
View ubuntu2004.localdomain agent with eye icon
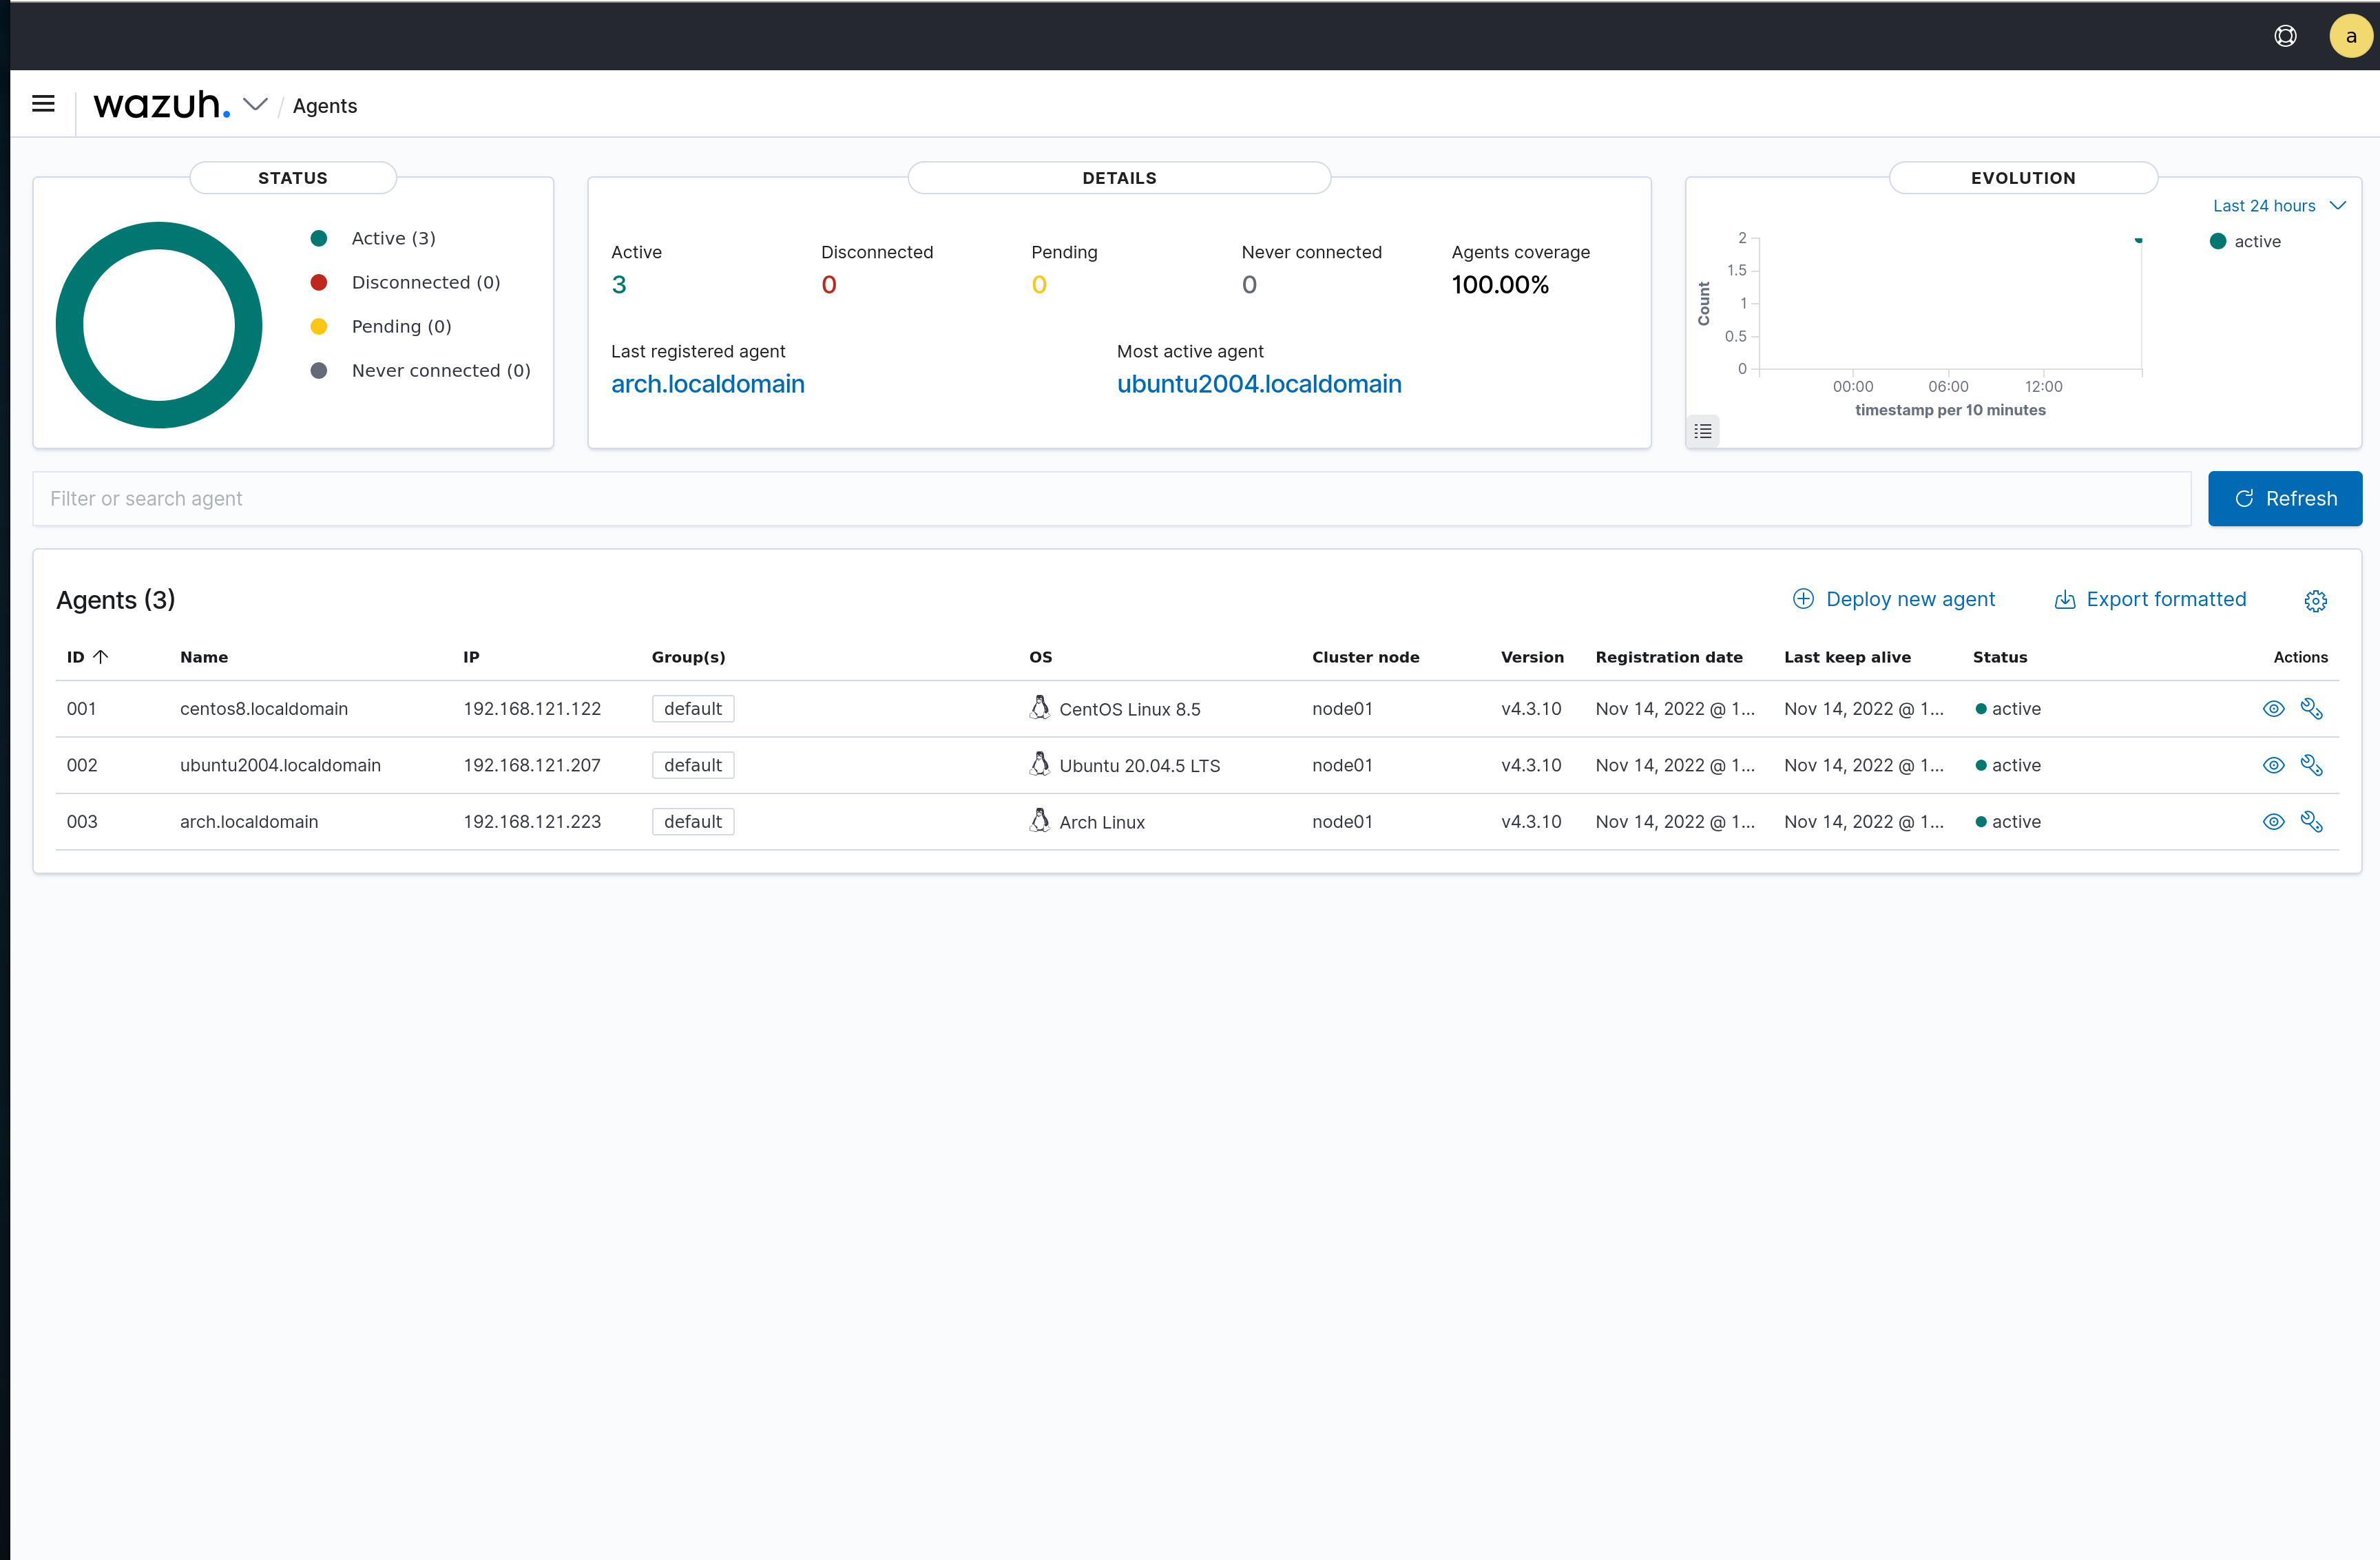tap(2273, 765)
